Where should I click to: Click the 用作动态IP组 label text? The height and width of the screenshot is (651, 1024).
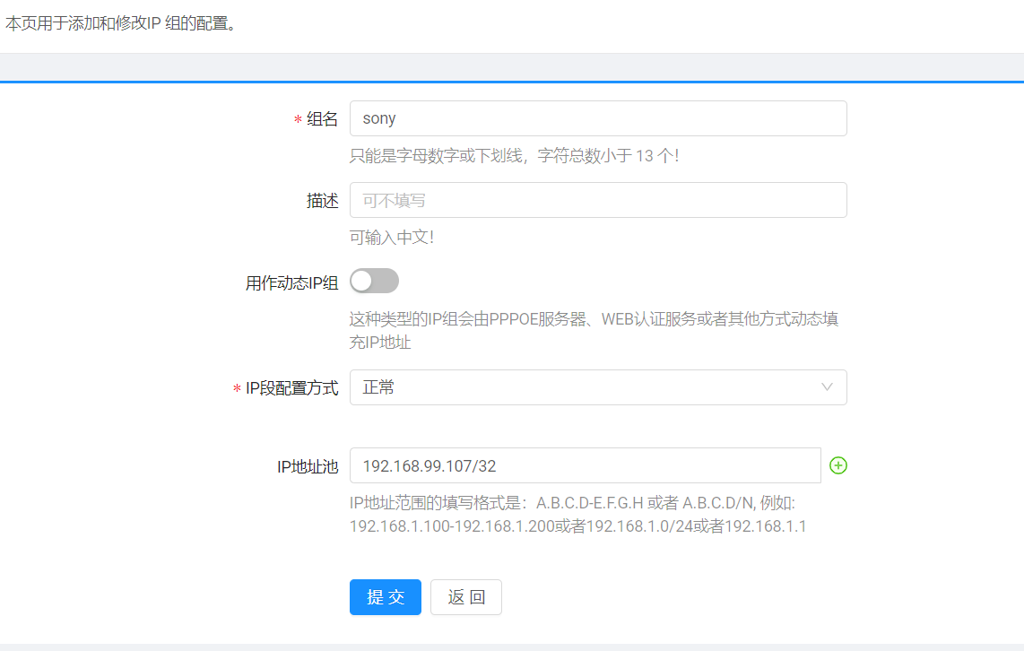click(291, 283)
